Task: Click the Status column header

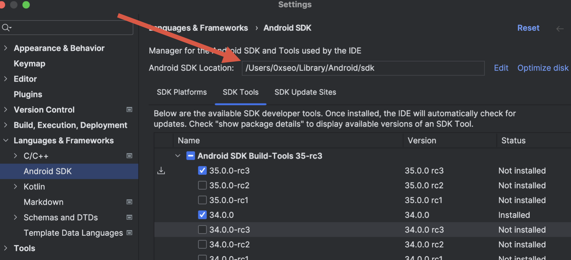Action: 513,141
